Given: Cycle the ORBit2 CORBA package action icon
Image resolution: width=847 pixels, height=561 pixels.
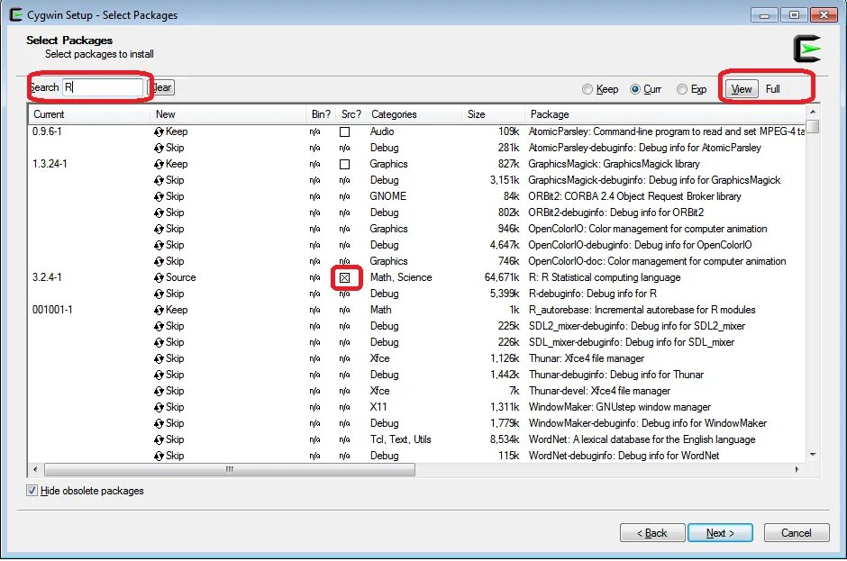Looking at the screenshot, I should click(159, 196).
